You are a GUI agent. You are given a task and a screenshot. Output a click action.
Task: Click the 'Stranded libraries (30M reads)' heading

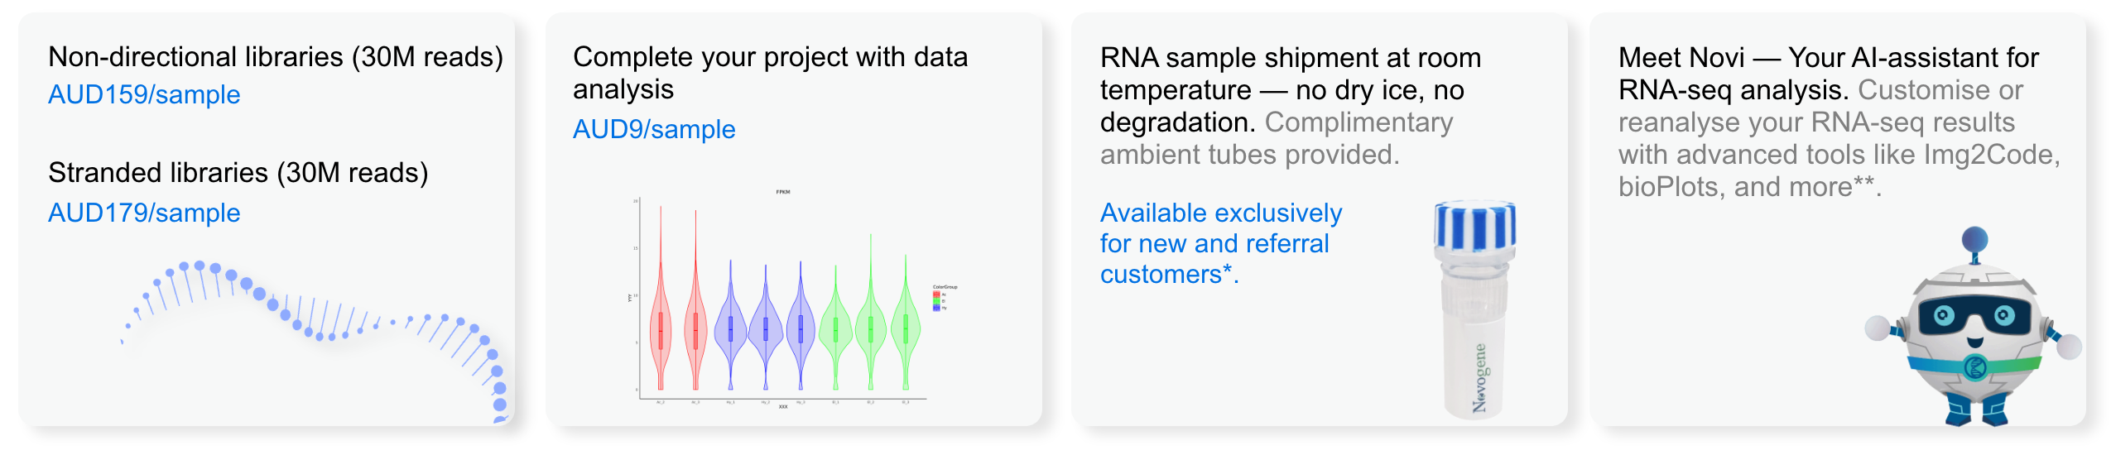point(238,172)
